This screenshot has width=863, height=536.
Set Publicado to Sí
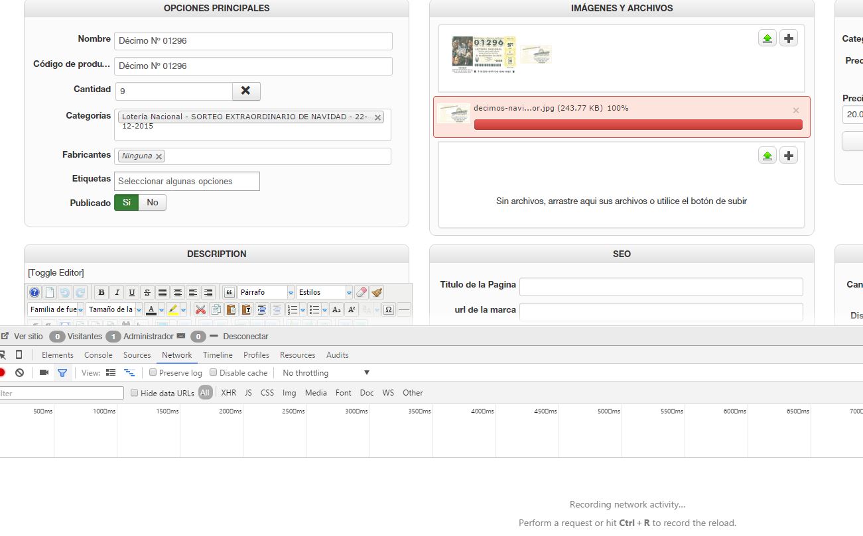pyautogui.click(x=127, y=203)
